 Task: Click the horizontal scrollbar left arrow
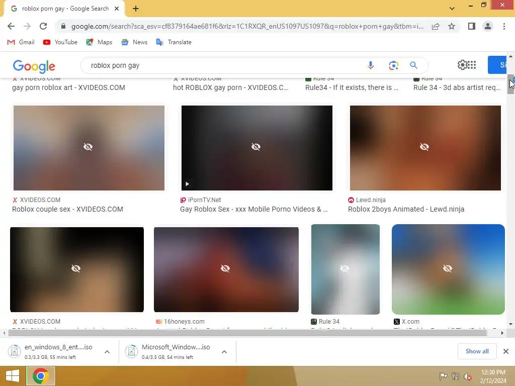pyautogui.click(x=4, y=333)
